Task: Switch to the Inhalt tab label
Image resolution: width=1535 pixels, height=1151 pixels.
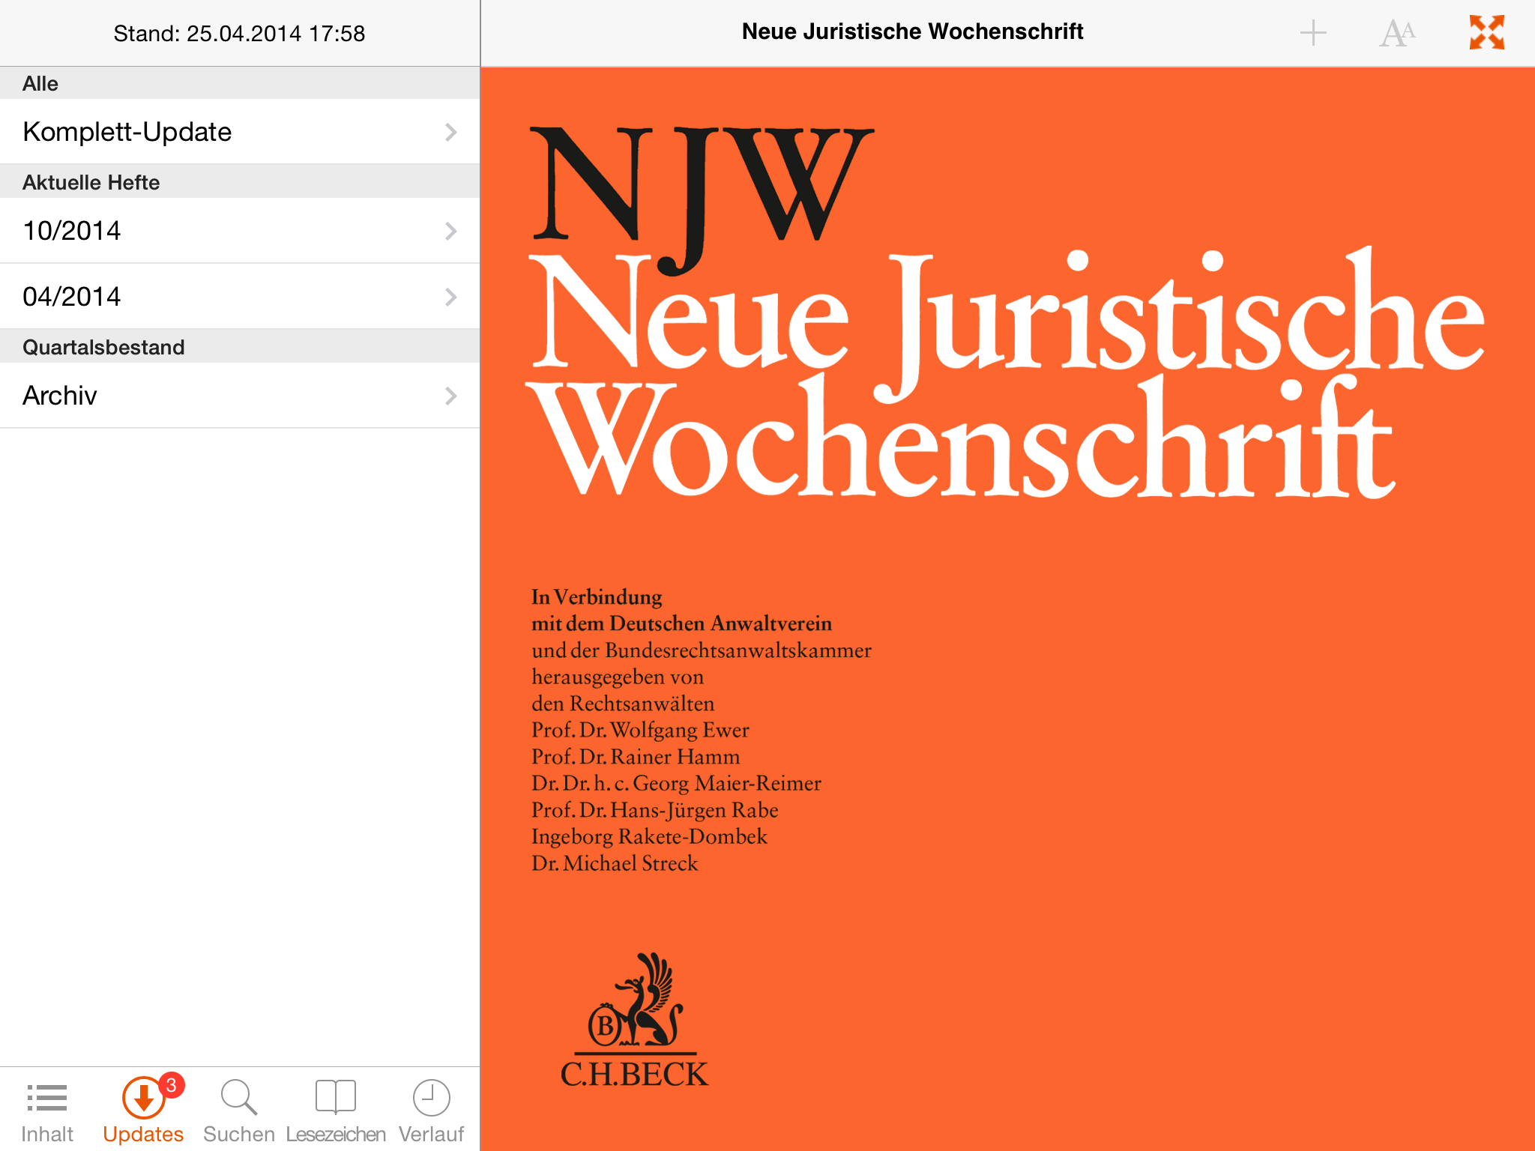Action: pos(47,1135)
